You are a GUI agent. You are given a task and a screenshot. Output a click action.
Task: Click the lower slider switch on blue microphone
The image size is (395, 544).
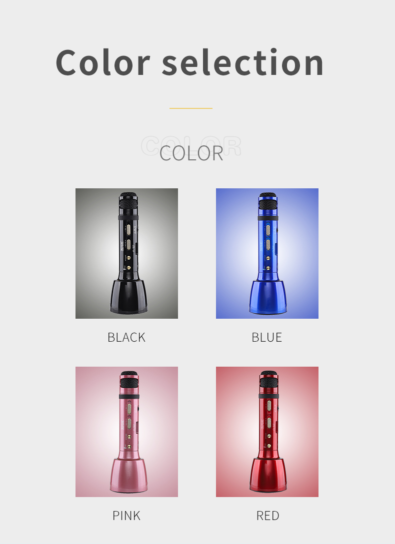click(268, 245)
